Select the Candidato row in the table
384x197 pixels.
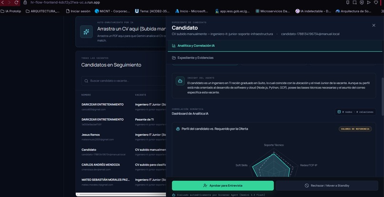(x=121, y=152)
